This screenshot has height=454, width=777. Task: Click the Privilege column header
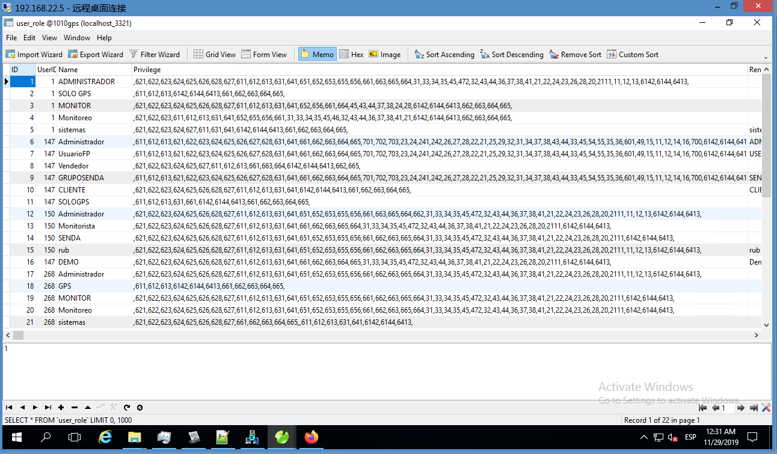tap(439, 70)
